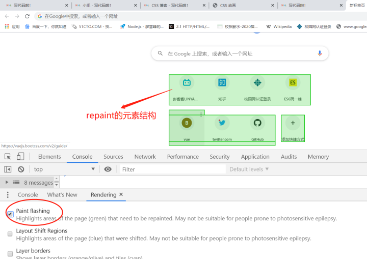Image resolution: width=367 pixels, height=259 pixels.
Task: Open the GitHub shortcut tile
Action: click(257, 129)
